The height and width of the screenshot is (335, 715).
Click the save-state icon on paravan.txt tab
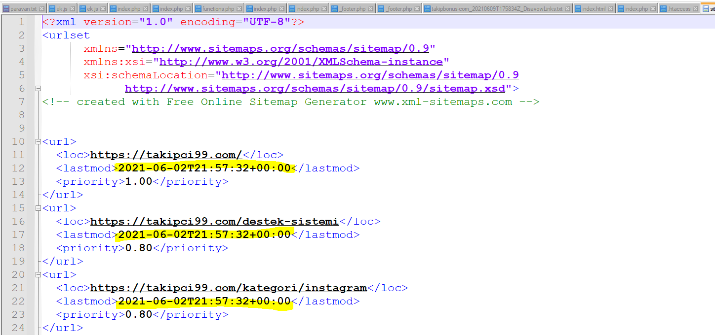[6, 9]
